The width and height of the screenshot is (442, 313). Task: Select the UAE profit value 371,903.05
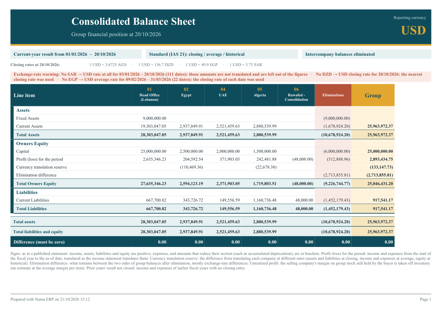click(229, 159)
